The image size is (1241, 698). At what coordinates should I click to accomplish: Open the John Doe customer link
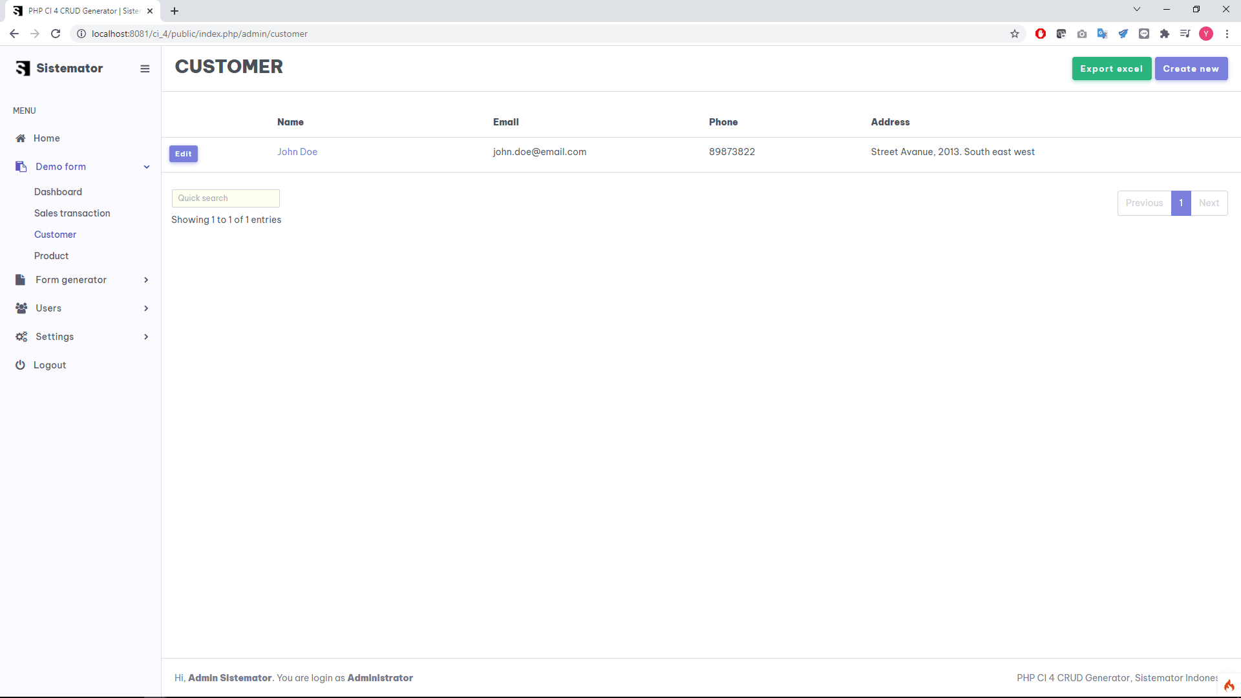[x=297, y=152]
